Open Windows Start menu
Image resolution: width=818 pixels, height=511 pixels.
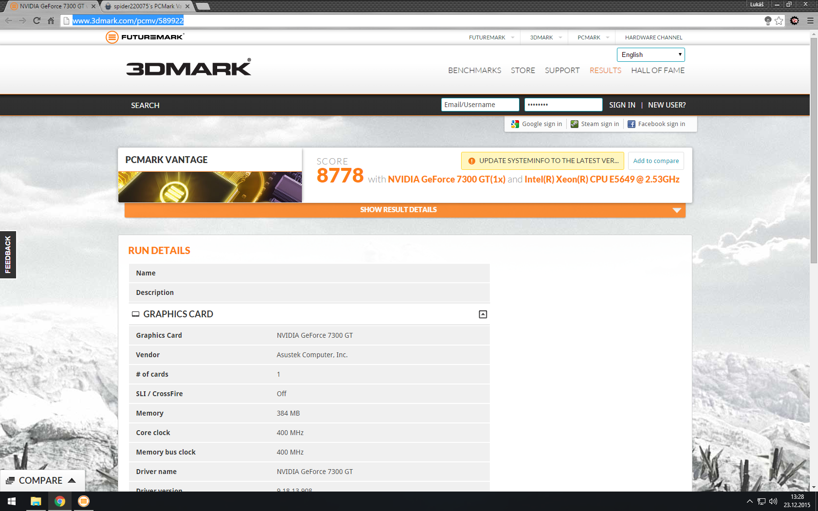12,501
